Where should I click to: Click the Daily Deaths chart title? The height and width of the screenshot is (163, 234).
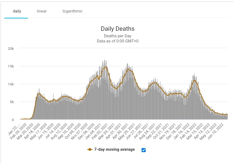pos(117,29)
